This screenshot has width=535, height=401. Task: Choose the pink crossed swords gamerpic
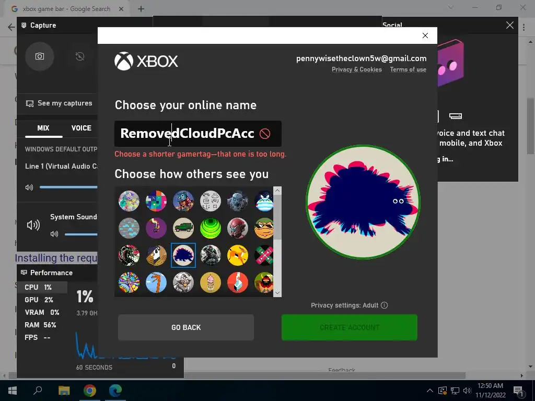(264, 255)
